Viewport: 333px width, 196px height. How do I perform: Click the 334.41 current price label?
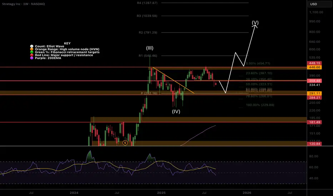[314, 85]
